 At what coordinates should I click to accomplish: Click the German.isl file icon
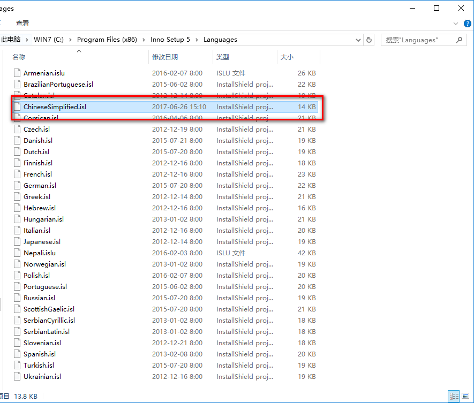pos(17,185)
